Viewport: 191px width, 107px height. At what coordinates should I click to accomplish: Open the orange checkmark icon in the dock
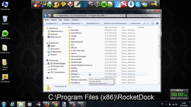[70, 4]
